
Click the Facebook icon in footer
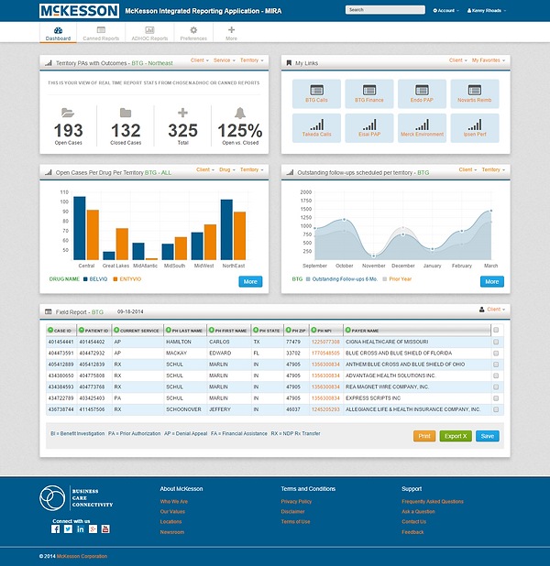[55, 529]
